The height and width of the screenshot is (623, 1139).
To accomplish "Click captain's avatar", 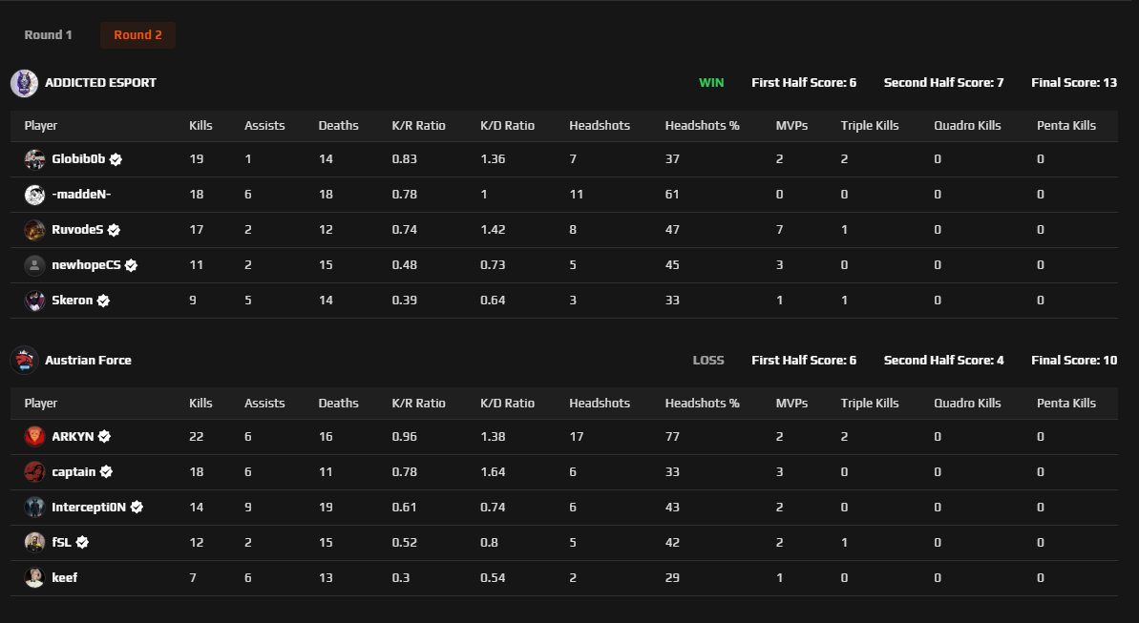I will coord(34,472).
